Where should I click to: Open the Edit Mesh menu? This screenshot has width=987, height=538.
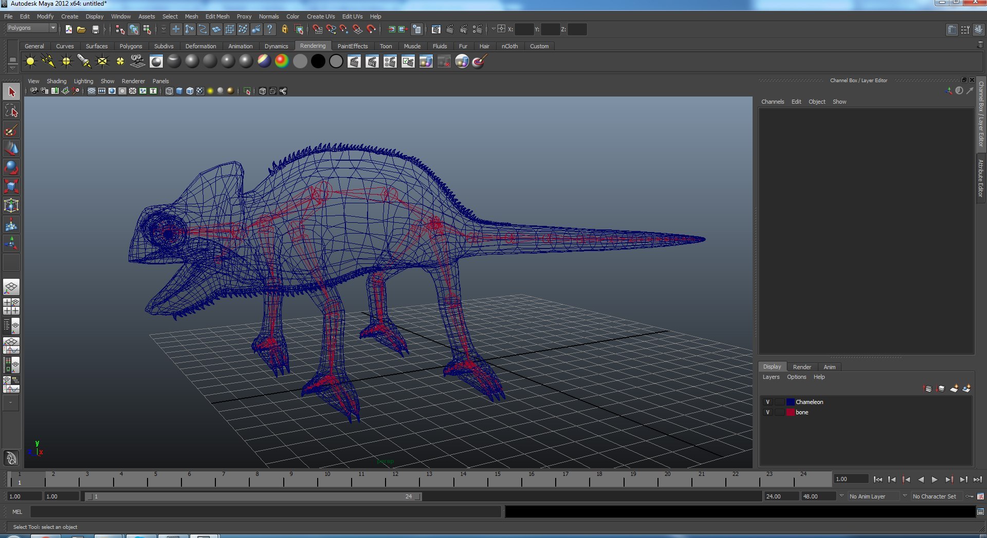[217, 16]
